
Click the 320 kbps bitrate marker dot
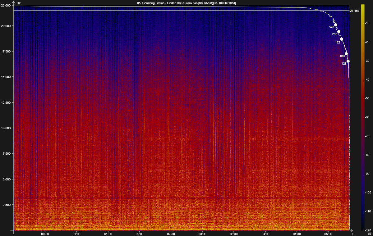click(x=336, y=25)
